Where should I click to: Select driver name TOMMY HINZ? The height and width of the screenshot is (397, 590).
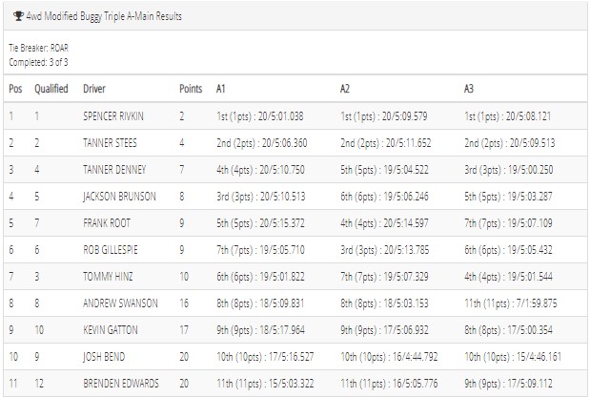pos(108,277)
